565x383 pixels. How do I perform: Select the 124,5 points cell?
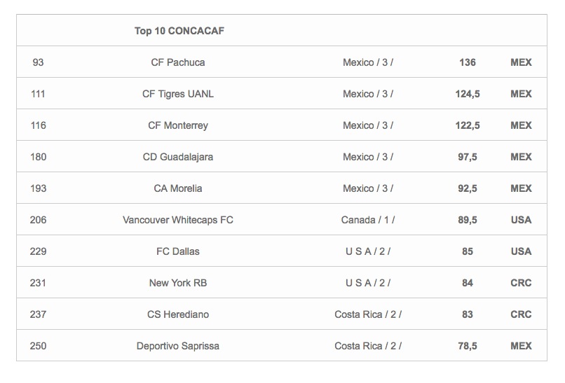pyautogui.click(x=468, y=94)
